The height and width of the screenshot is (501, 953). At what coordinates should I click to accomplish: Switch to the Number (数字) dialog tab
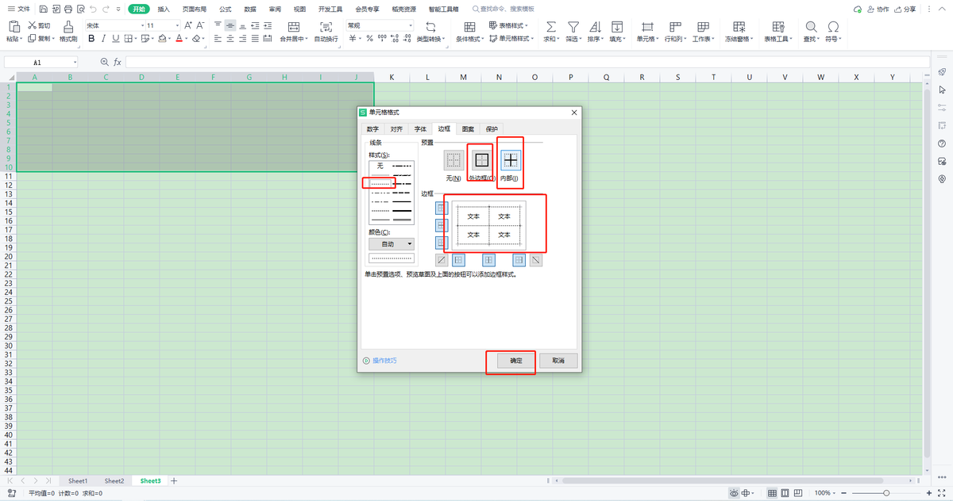click(x=372, y=128)
